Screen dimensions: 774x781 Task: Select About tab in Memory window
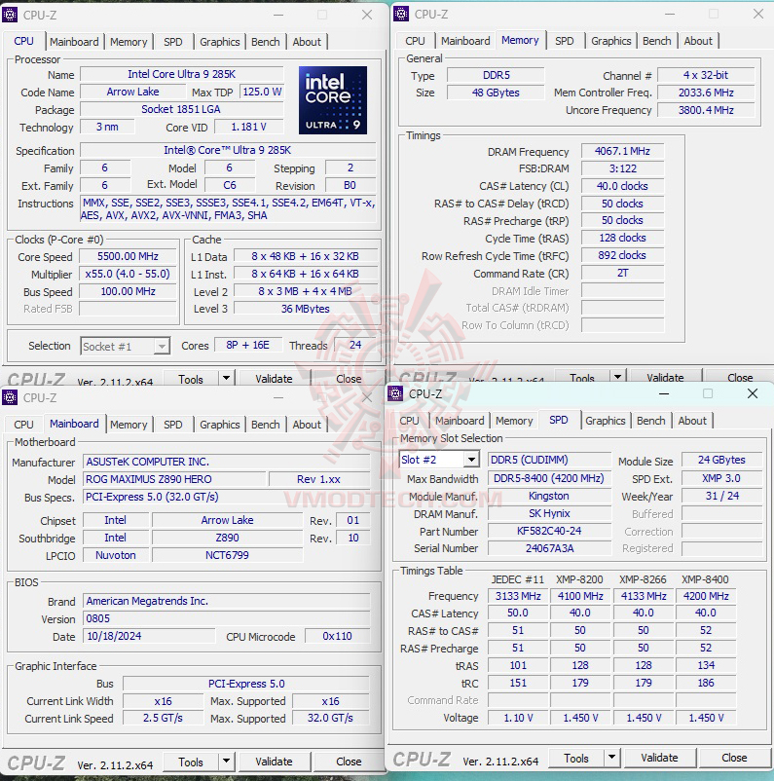[698, 41]
